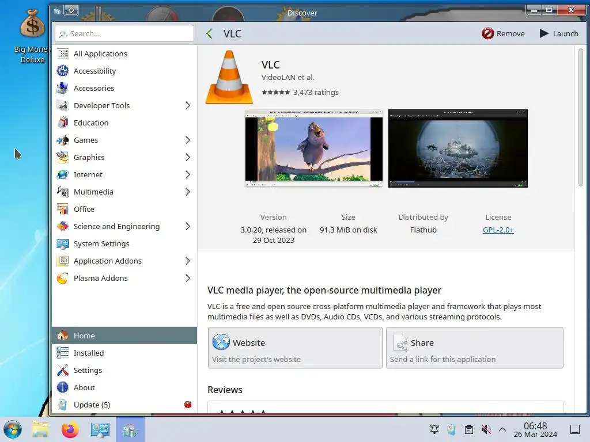Click the muted volume tray icon

[x=486, y=429]
